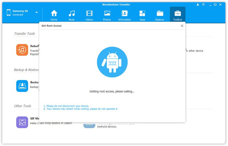228x146 pixels.
Task: Click the partially hidden root tool icon
Action: pyautogui.click(x=89, y=125)
